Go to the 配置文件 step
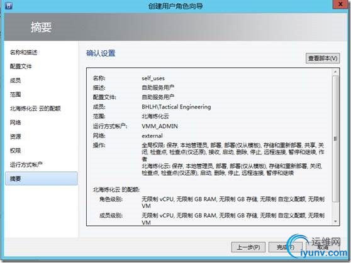351x263 pixels. [21, 67]
